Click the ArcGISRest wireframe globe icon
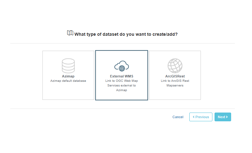Image resolution: width=252 pixels, height=153 pixels. click(175, 66)
